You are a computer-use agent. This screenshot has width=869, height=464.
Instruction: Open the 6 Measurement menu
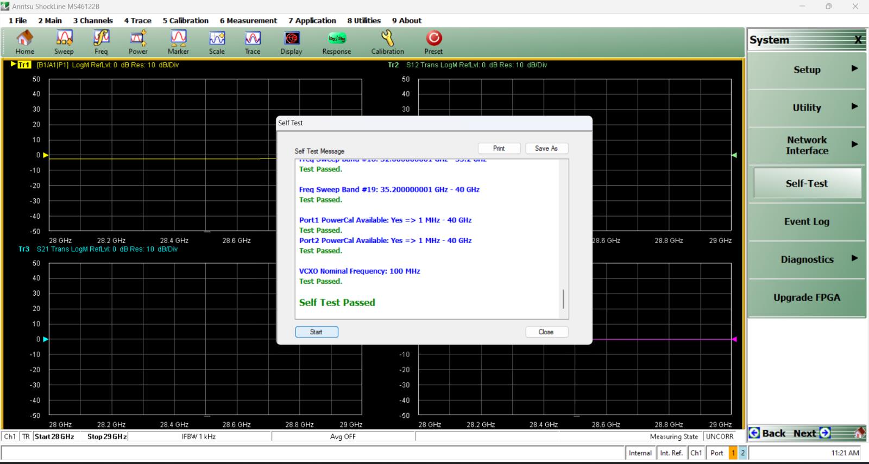[248, 21]
